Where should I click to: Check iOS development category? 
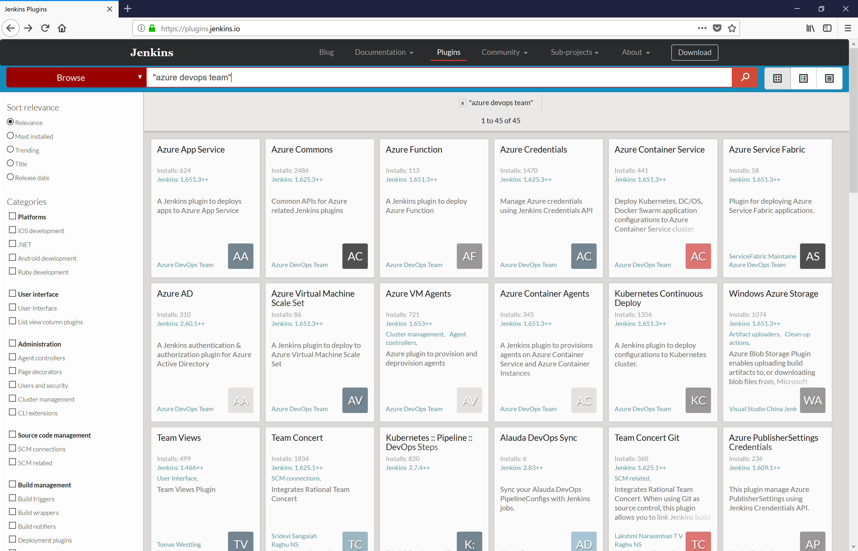[x=12, y=230]
